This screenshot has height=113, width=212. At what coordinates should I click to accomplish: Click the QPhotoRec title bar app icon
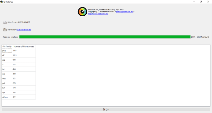click(2, 2)
